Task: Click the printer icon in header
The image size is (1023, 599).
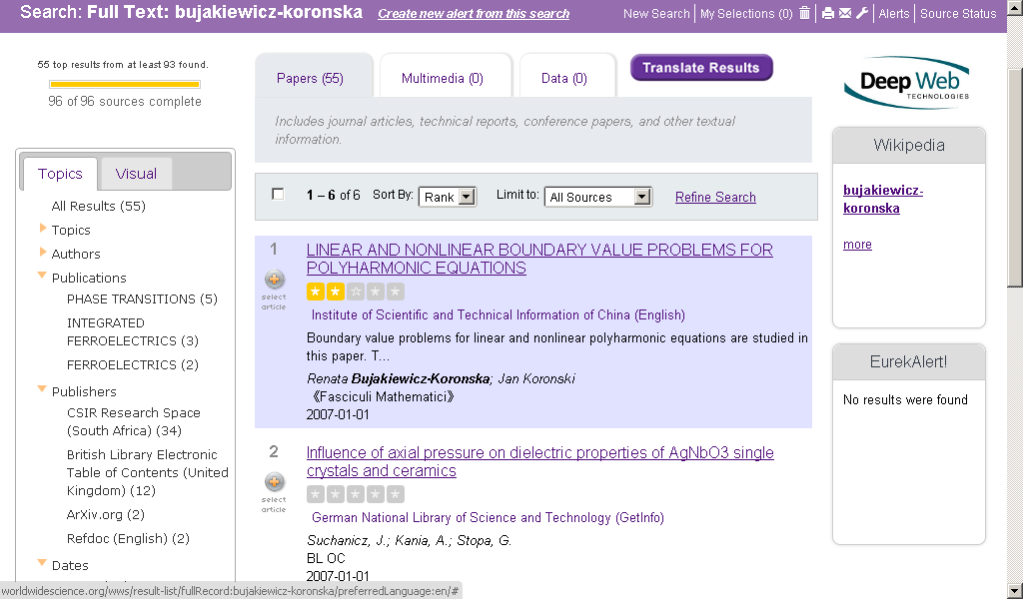Action: [x=827, y=13]
